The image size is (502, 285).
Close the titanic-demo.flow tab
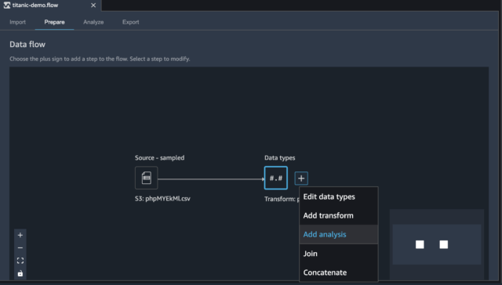click(x=93, y=5)
